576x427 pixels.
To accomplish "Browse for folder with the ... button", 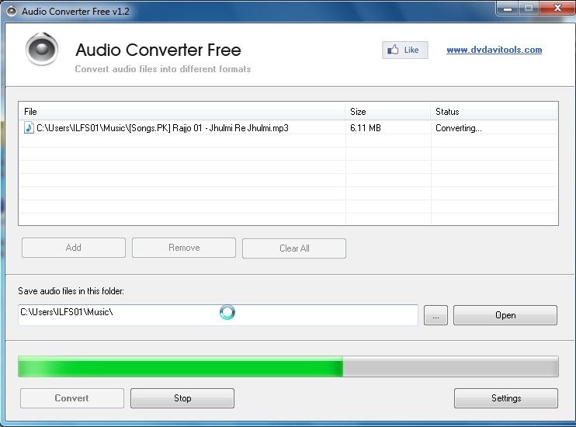I will pos(435,315).
